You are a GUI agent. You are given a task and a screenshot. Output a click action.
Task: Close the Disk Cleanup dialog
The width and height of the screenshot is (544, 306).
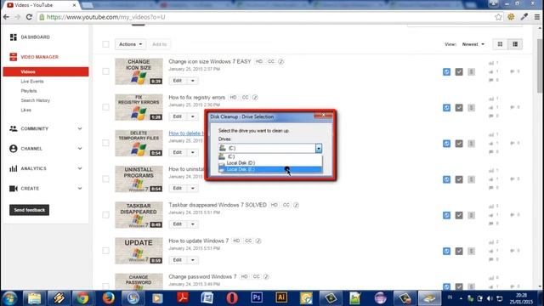[323, 116]
